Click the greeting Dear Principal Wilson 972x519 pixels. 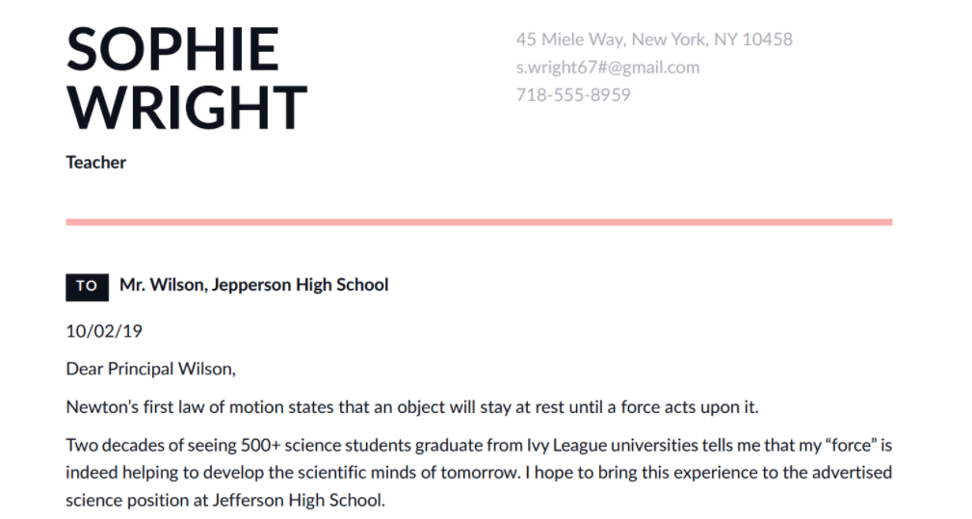(x=150, y=369)
